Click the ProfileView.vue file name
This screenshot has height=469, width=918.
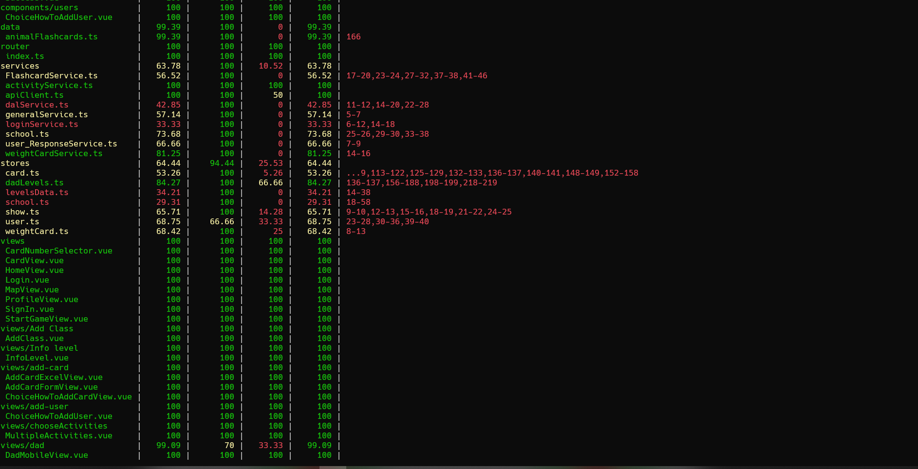[x=42, y=300]
